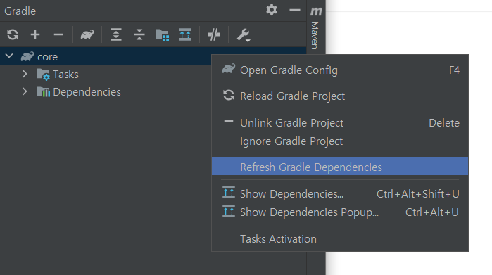Image resolution: width=492 pixels, height=275 pixels.
Task: Choose Refresh Gradle Dependencies menu entry
Action: 340,166
